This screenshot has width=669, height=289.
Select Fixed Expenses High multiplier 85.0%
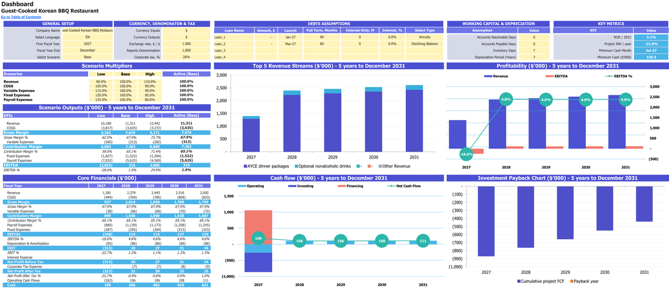(x=149, y=95)
